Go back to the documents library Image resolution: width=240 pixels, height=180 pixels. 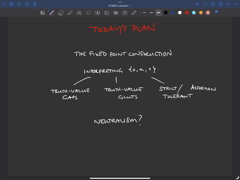click(4, 4)
